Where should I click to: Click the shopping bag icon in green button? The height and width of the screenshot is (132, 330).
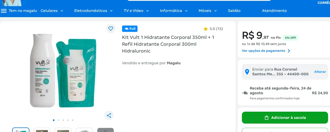coord(267,118)
